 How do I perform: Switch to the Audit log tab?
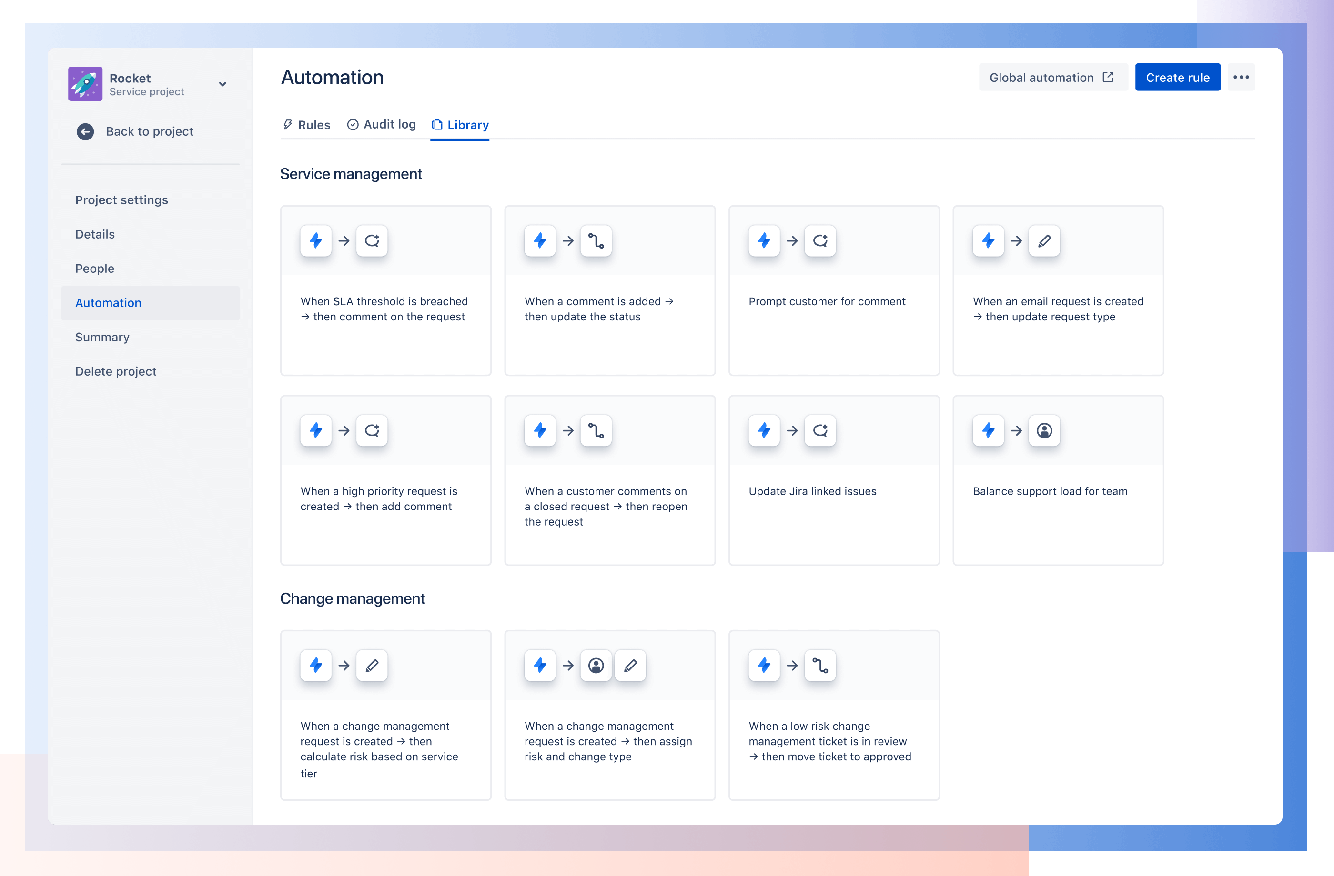click(x=382, y=124)
